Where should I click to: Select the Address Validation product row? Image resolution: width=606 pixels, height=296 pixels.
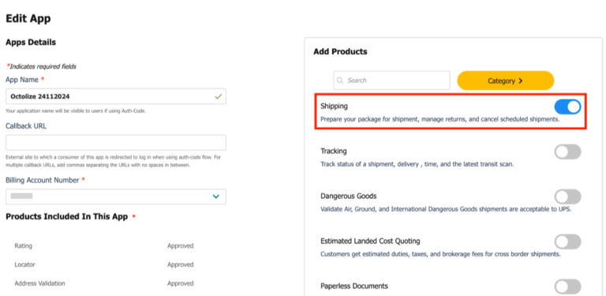(x=104, y=283)
